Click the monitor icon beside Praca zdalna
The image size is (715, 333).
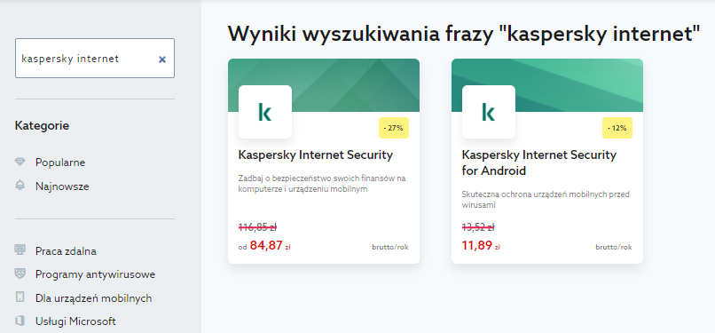click(20, 250)
